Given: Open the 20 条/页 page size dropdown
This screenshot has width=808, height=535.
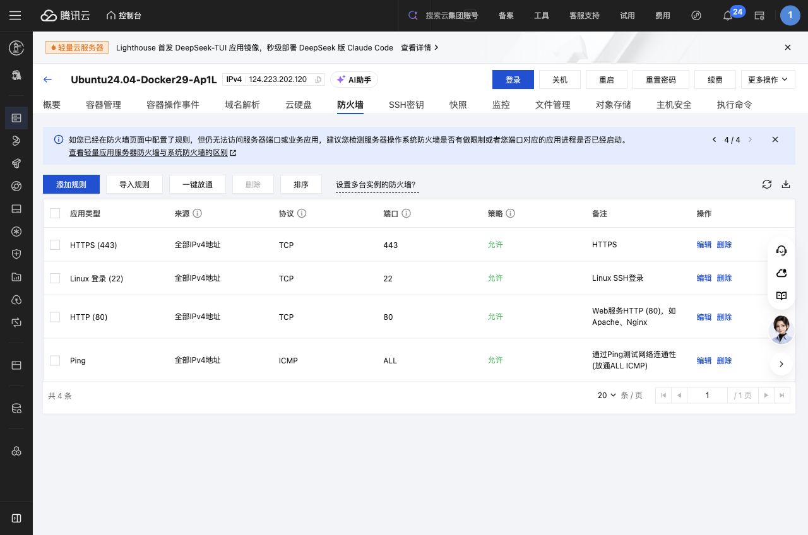Looking at the screenshot, I should pos(607,395).
